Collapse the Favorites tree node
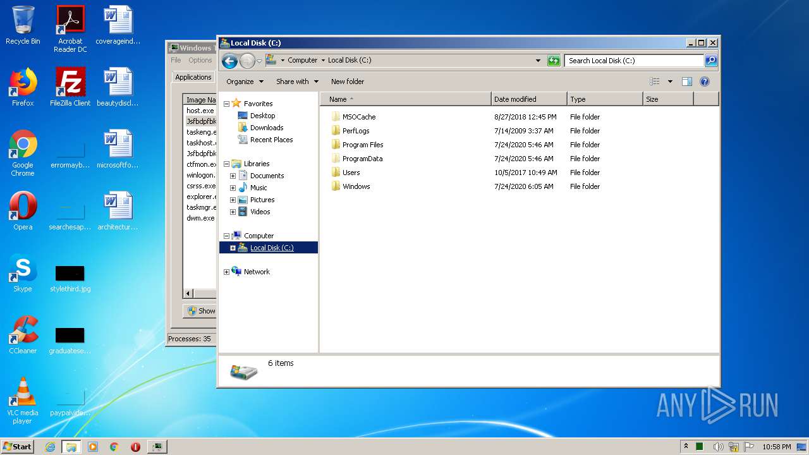Viewport: 809px width, 455px height. 226,104
